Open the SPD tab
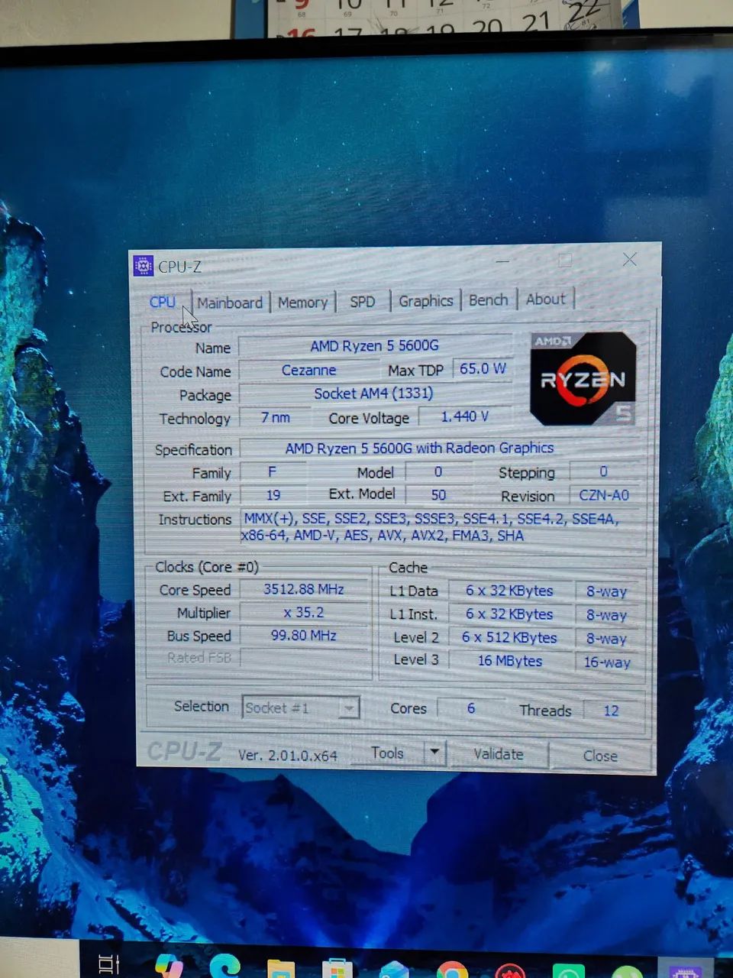Image resolution: width=733 pixels, height=978 pixels. tap(363, 302)
